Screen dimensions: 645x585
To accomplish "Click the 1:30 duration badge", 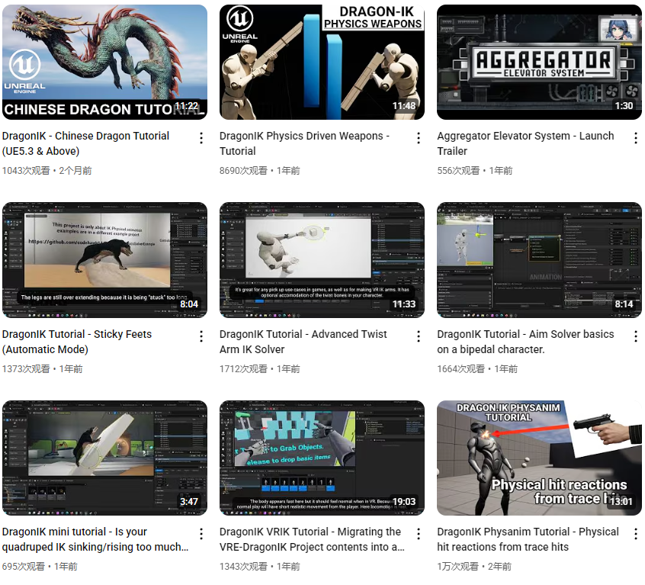I will click(x=624, y=106).
